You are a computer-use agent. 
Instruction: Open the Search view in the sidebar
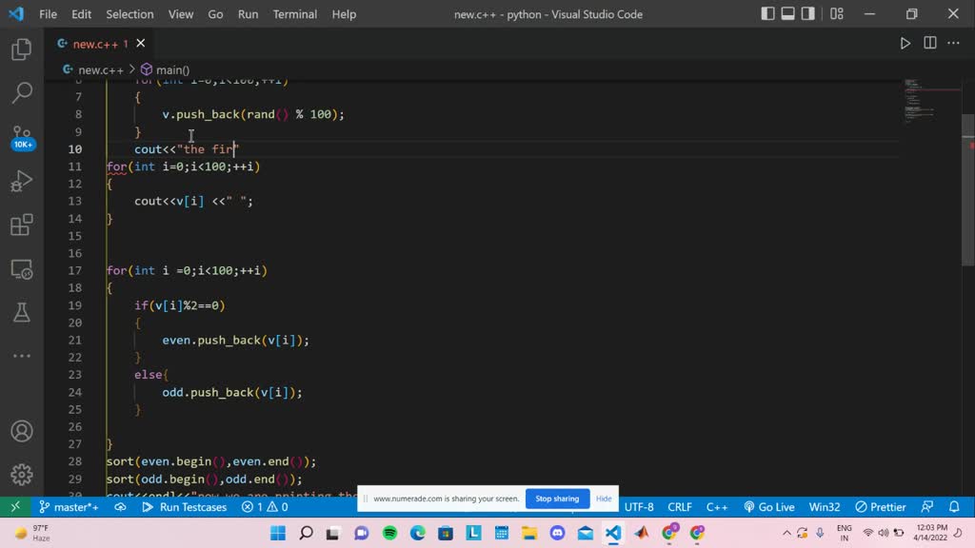[x=21, y=92]
